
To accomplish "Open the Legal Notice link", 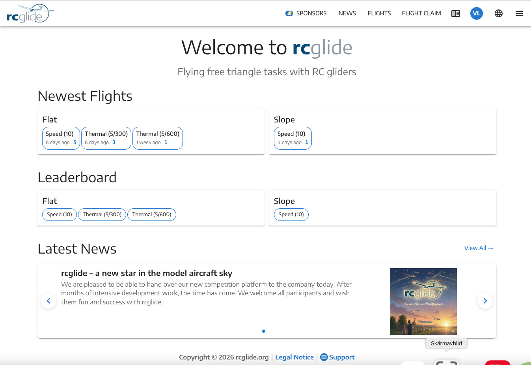I will coord(294,357).
